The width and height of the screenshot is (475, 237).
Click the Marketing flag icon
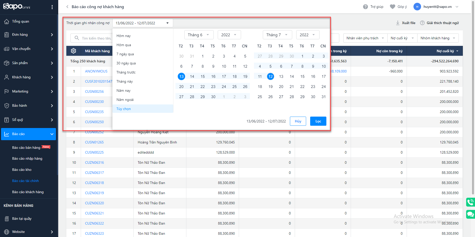coord(7,92)
